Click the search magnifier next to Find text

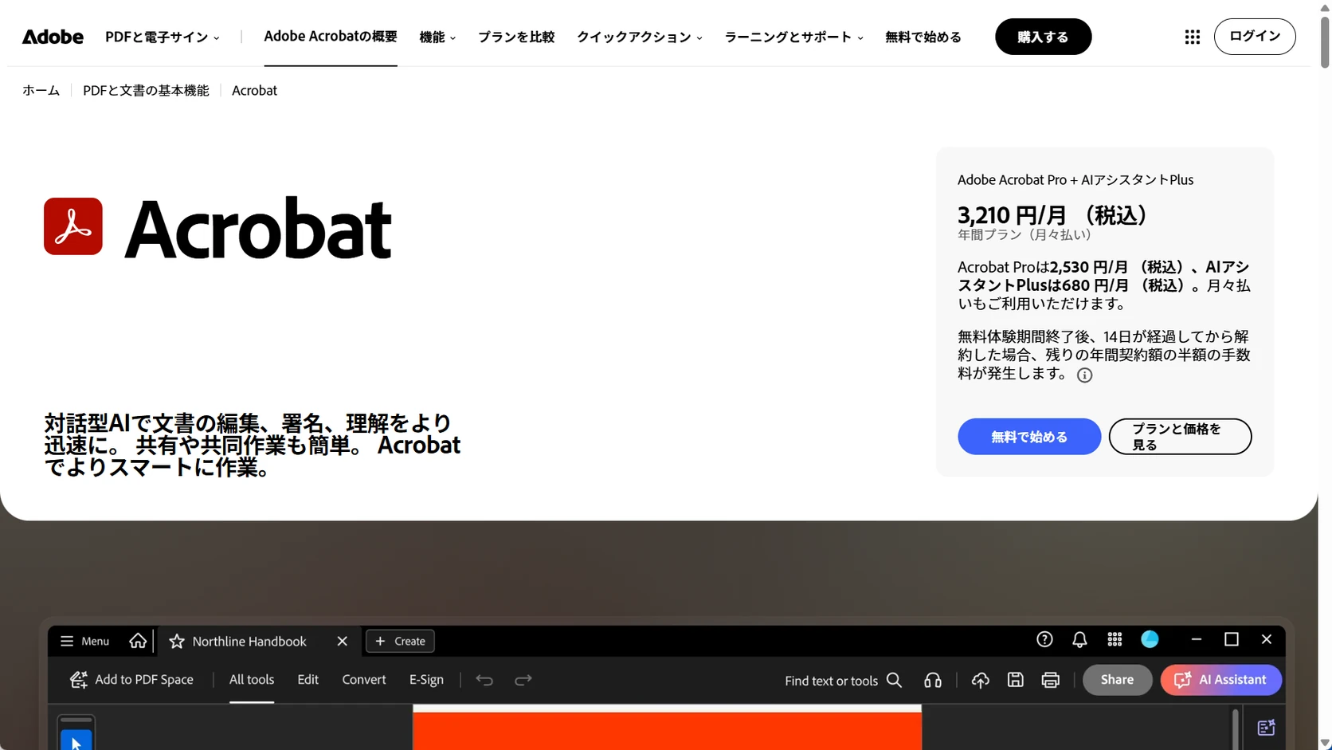tap(894, 680)
